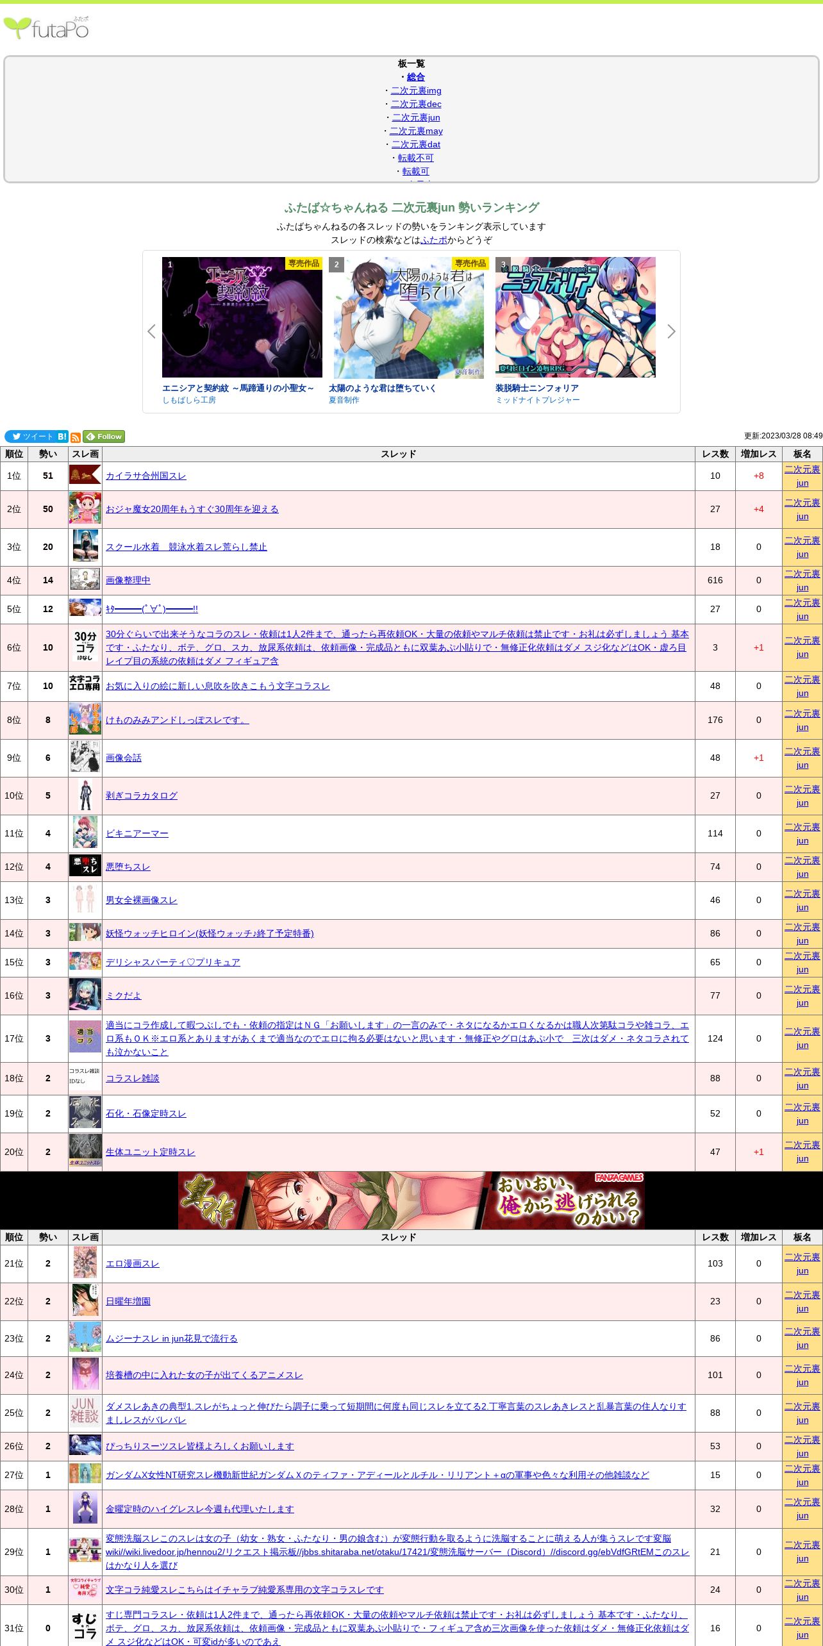Click the すじコラ thread thumbnail
This screenshot has width=823, height=1646.
[85, 1625]
